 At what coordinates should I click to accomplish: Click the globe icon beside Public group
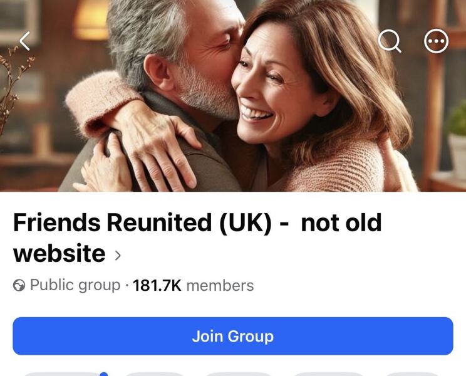point(19,286)
